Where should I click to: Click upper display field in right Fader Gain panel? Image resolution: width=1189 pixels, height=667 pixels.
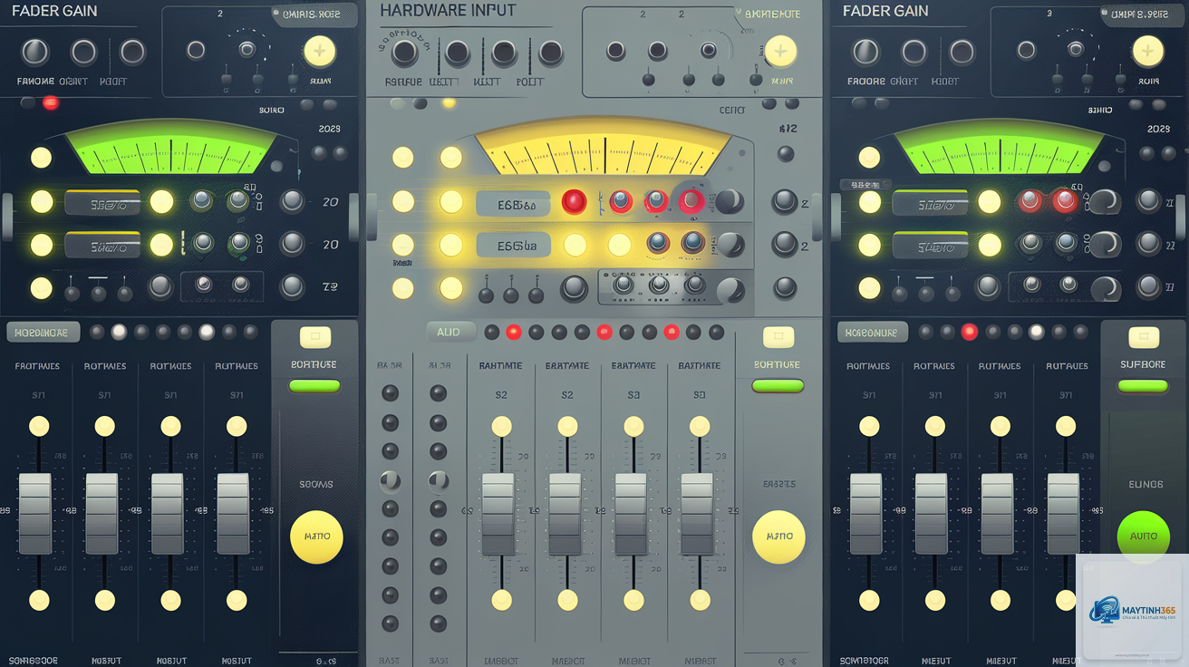(932, 202)
